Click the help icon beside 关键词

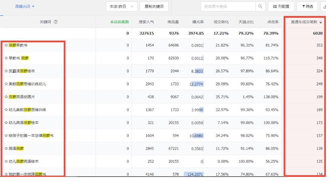[x=56, y=22]
